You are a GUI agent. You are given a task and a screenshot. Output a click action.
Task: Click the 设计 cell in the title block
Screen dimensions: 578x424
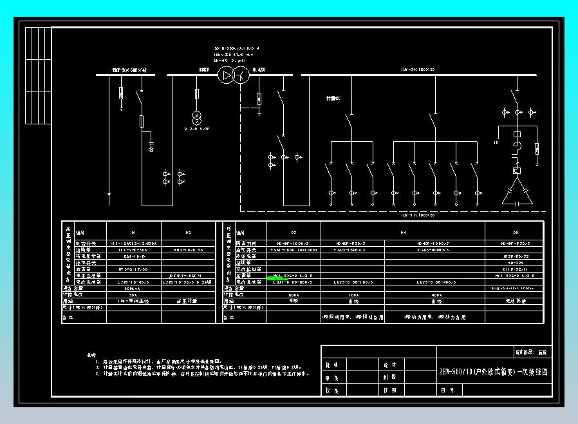coord(390,365)
